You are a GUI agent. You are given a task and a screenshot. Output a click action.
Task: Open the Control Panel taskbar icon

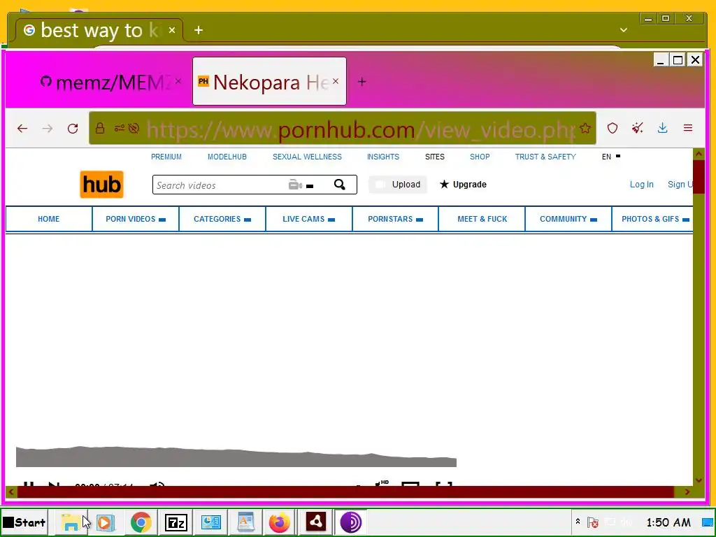(x=210, y=522)
